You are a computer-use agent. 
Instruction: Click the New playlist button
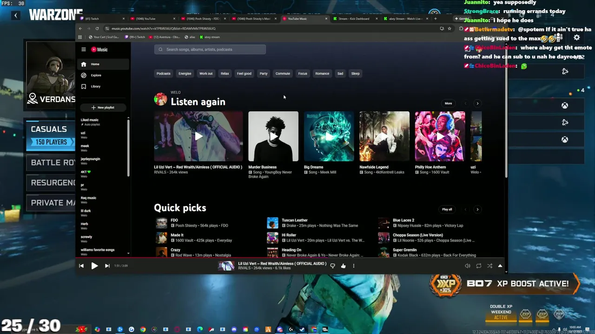103,107
